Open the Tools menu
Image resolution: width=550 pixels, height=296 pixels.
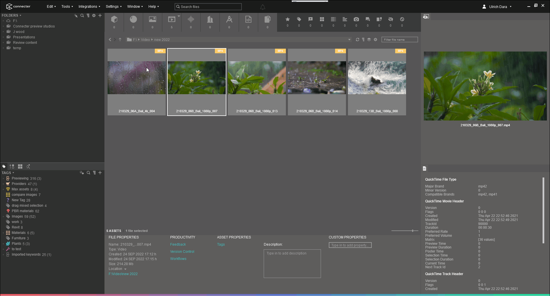tap(67, 7)
